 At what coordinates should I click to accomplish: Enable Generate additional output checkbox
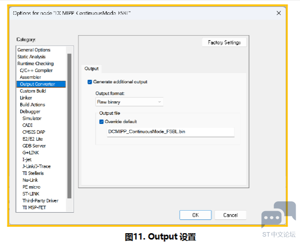[90, 82]
